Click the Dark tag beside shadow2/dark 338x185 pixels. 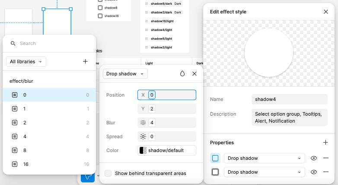pos(178,12)
